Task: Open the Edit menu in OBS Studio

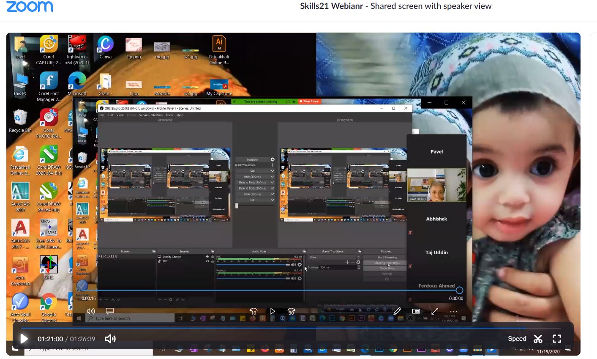Action: (110, 115)
